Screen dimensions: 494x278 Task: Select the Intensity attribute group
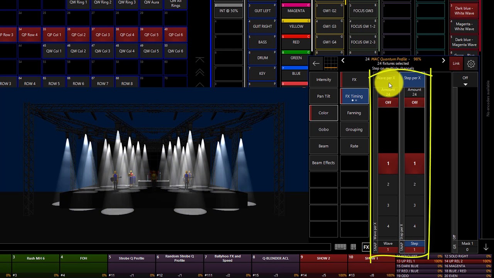click(323, 80)
